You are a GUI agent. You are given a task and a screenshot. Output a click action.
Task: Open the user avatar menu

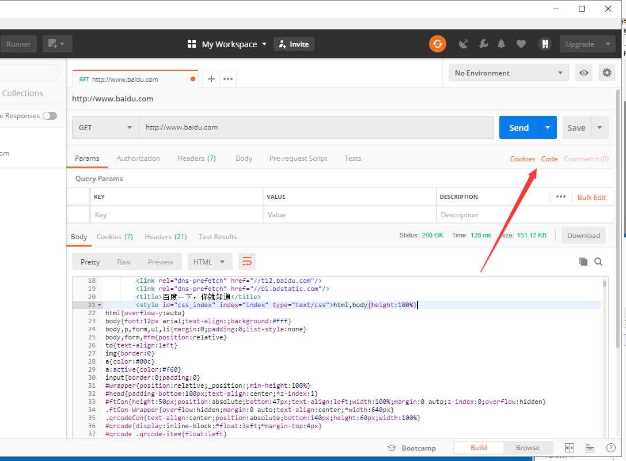coord(545,44)
